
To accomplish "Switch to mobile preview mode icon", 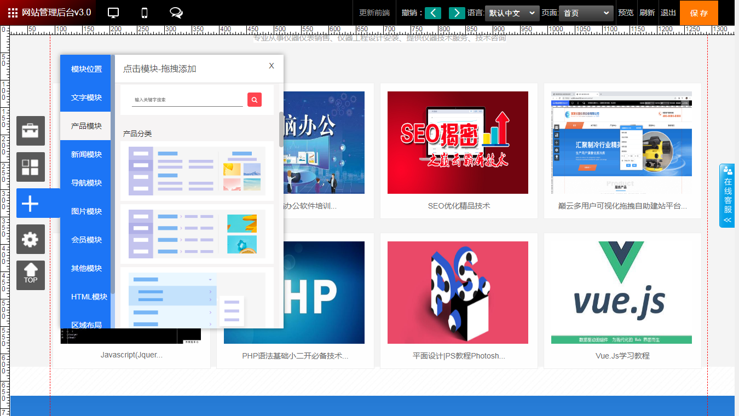I will click(x=143, y=11).
